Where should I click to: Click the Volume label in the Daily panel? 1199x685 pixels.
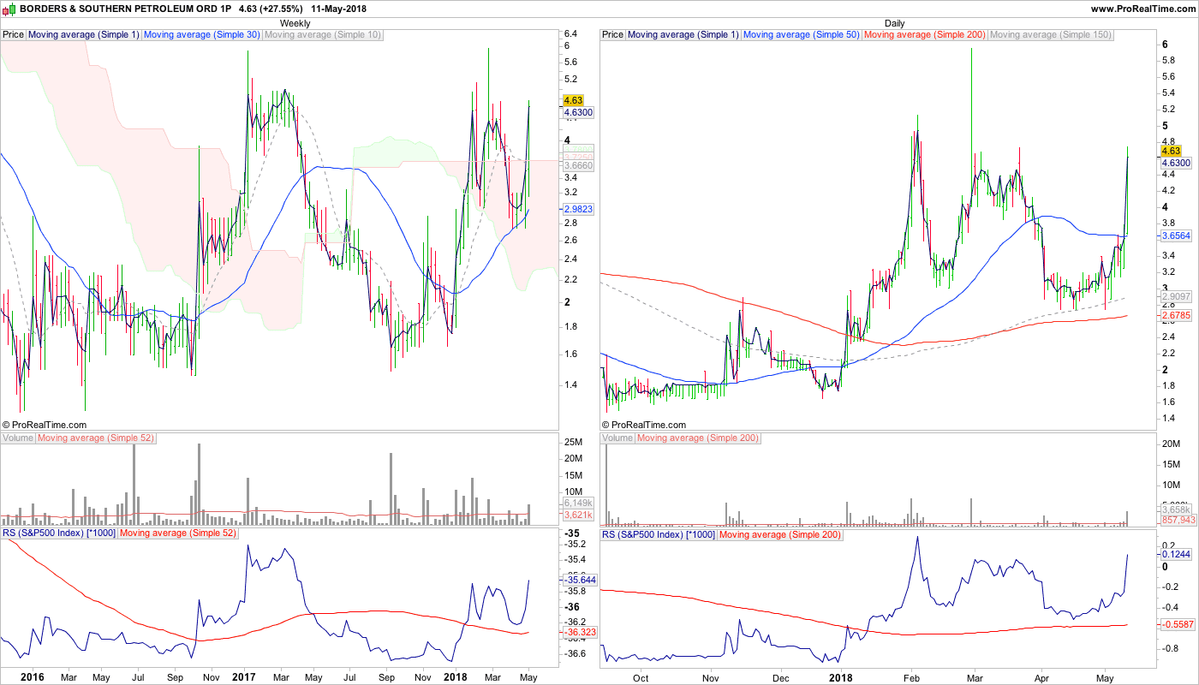coord(617,438)
